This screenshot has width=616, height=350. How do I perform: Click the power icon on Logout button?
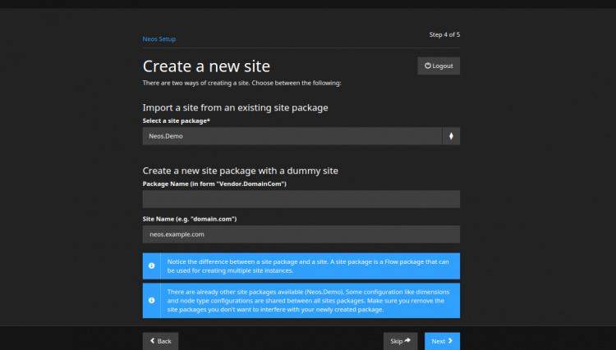(x=428, y=66)
